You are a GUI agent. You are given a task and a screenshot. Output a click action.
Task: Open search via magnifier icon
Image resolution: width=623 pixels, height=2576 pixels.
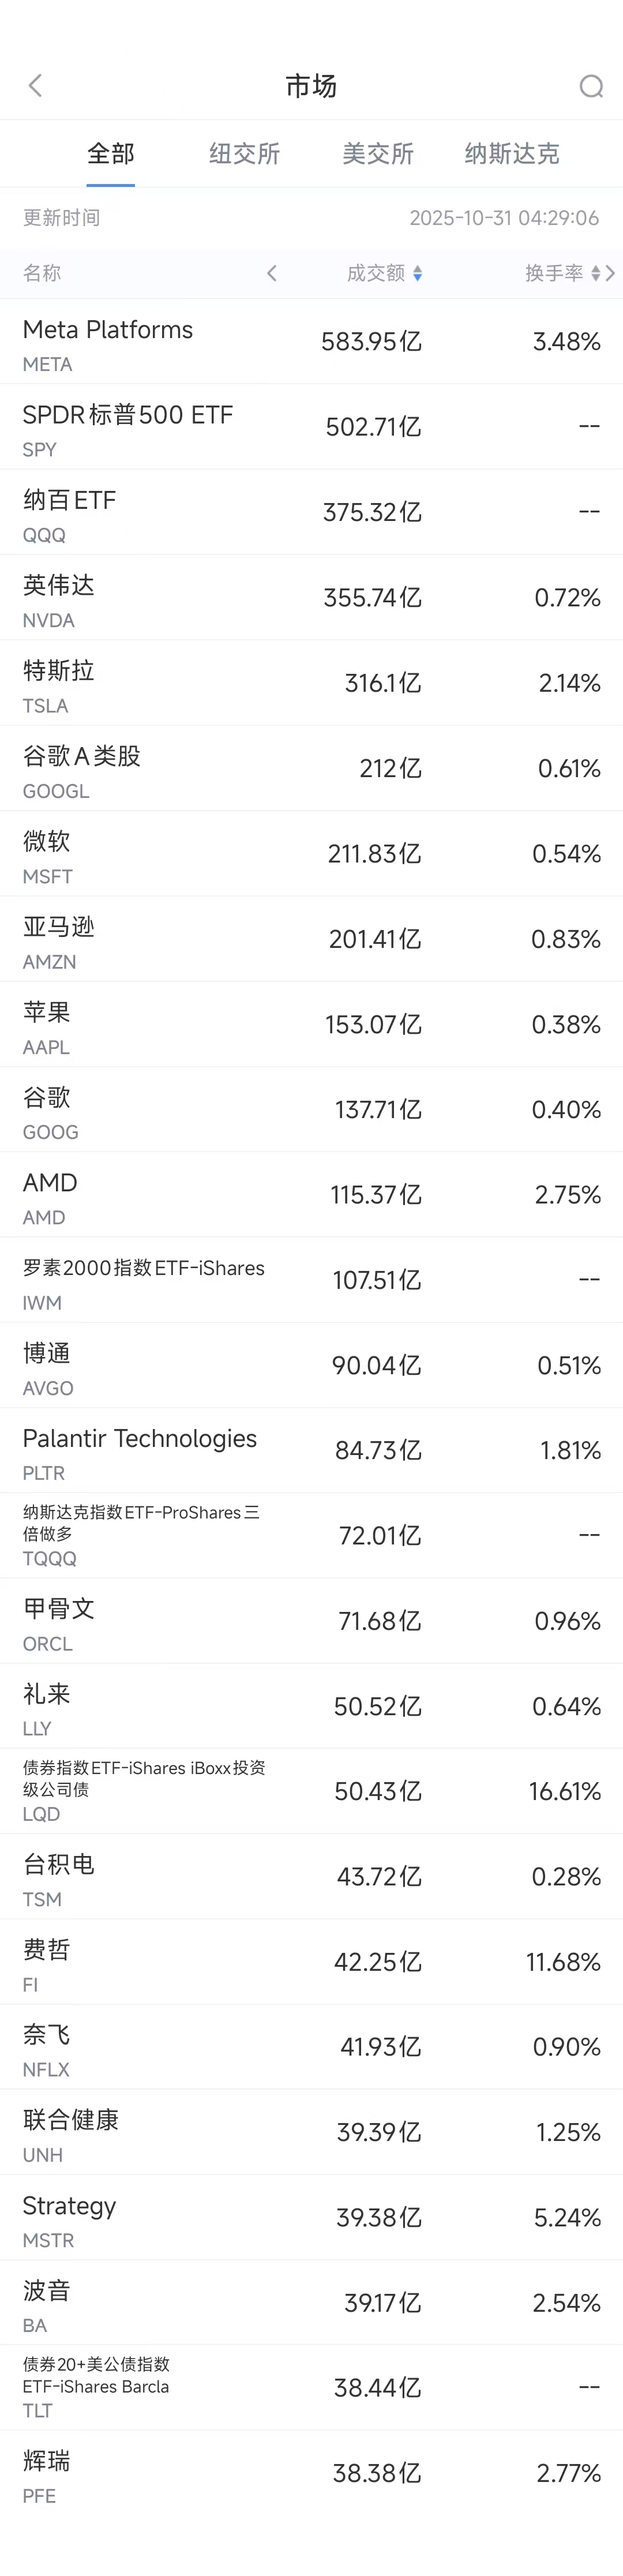(590, 87)
